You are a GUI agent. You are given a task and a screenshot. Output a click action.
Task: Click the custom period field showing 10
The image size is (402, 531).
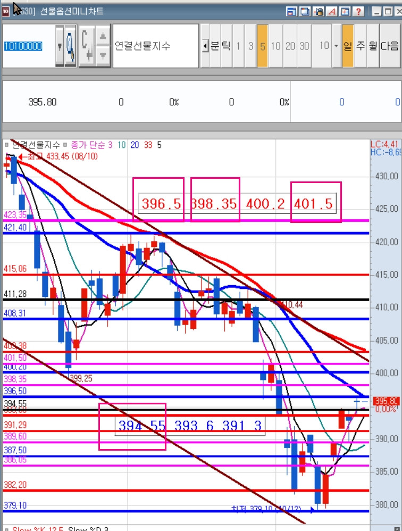[x=322, y=46]
